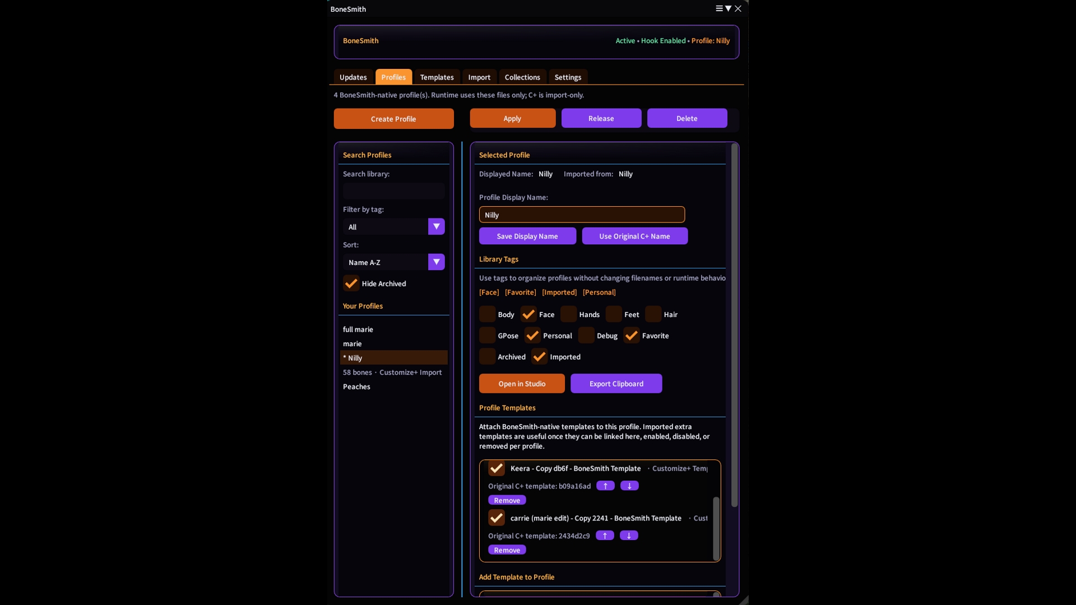Screen dimensions: 1076x605
Task: Uncheck the Face tag checkbox
Action: (528, 314)
